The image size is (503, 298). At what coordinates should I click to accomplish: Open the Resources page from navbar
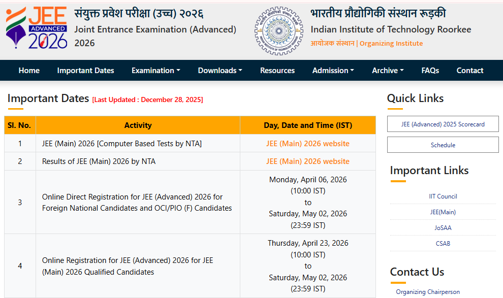tap(277, 71)
